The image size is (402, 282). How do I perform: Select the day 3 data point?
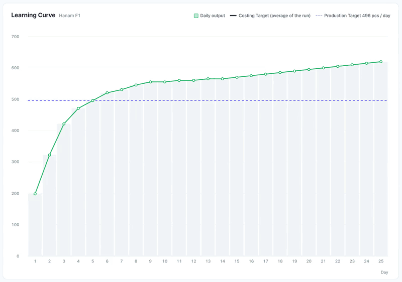64,124
